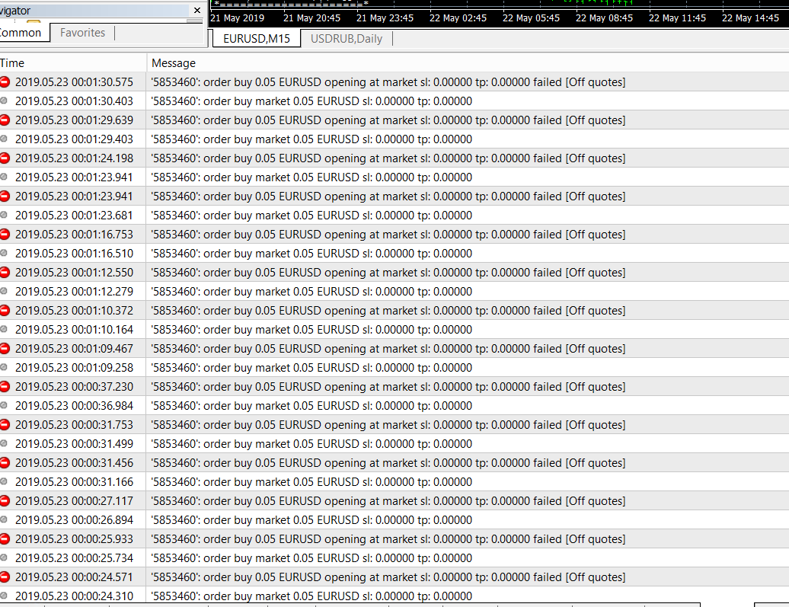The height and width of the screenshot is (607, 789).
Task: Select the failed message logged at 00:00:24.571
Action: 388,577
